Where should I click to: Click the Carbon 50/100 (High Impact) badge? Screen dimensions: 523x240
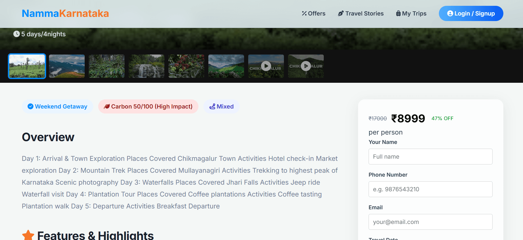click(148, 106)
